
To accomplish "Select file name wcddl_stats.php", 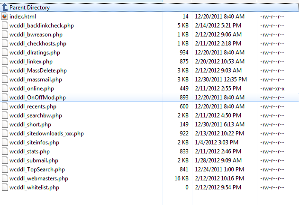I will tap(29, 152).
